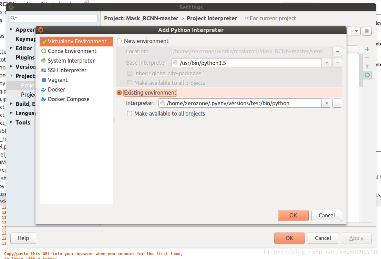Screen dimensions: 381x259
Task: Select the highlighted Project sub-item in Settings tree
Action: coord(21,85)
